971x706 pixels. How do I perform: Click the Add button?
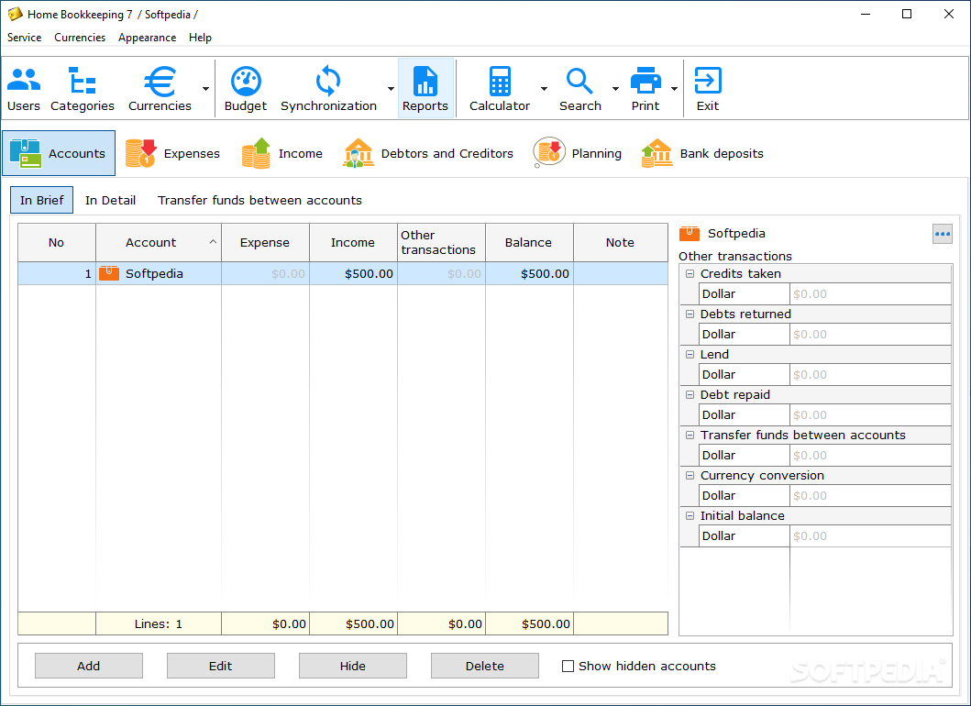pyautogui.click(x=89, y=666)
